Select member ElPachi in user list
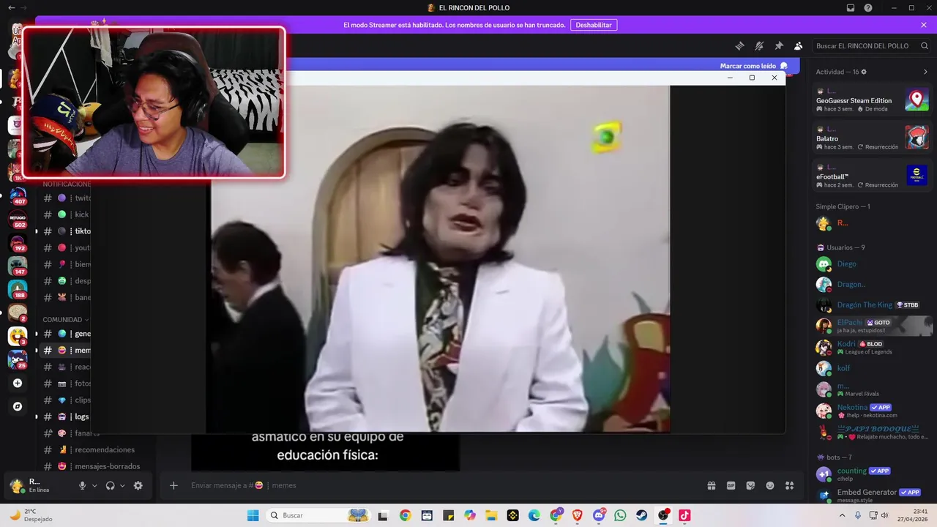This screenshot has width=937, height=527. [872, 326]
